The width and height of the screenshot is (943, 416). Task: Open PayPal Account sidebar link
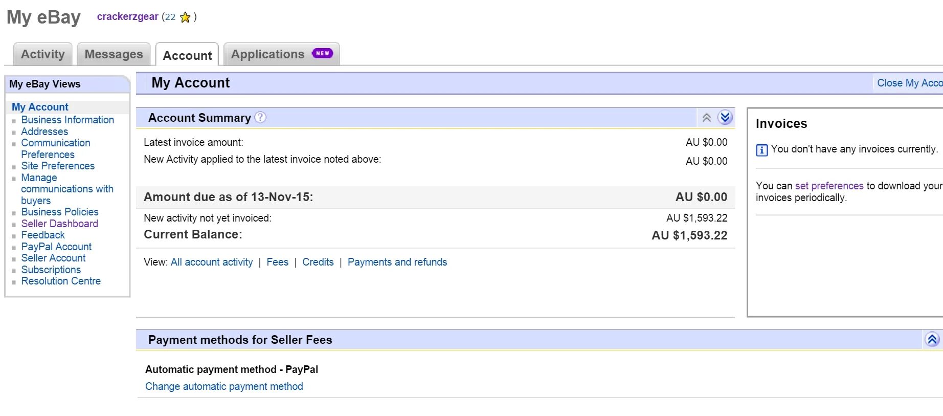(x=56, y=247)
